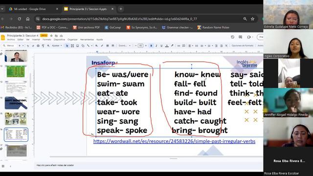
Task: Star the Principiante 3 presentation
Action: click(x=51, y=36)
